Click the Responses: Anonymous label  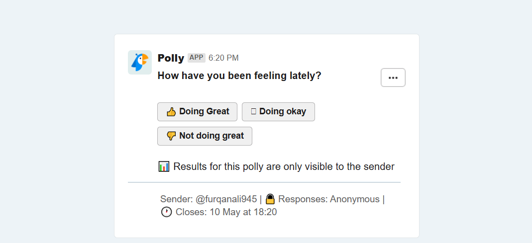(329, 199)
